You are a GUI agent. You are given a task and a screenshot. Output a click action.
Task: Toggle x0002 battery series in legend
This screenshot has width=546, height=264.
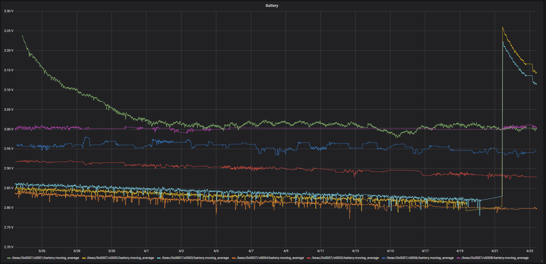(x=120, y=258)
